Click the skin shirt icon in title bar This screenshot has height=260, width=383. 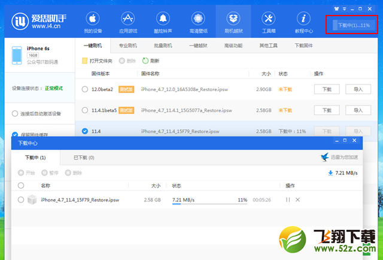336,9
